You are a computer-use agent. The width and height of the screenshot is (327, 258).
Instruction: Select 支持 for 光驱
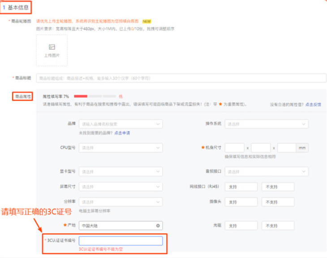241,226
